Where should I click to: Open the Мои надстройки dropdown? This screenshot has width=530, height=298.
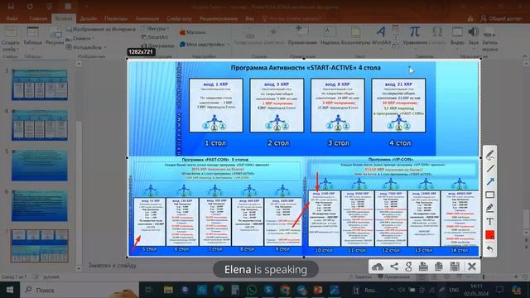click(204, 44)
